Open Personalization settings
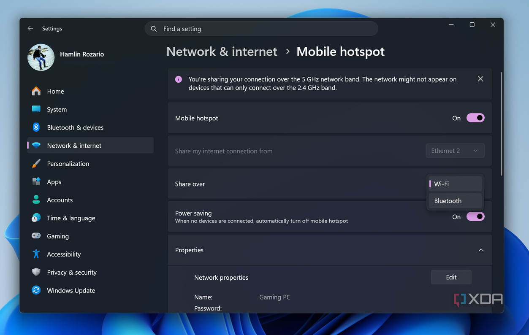 pos(90,164)
